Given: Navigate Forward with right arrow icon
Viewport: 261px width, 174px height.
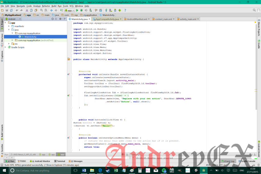Looking at the screenshot, I should tap(56, 10).
